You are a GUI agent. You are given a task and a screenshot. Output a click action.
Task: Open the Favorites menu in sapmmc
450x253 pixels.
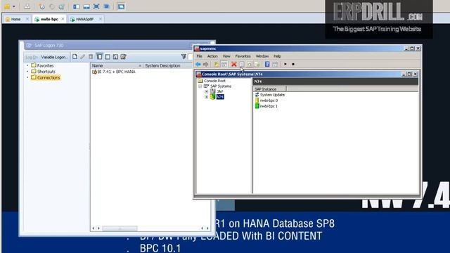click(243, 56)
